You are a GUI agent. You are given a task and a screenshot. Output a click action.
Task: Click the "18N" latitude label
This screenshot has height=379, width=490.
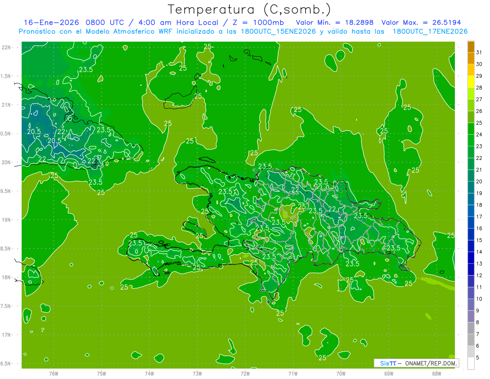(7, 277)
